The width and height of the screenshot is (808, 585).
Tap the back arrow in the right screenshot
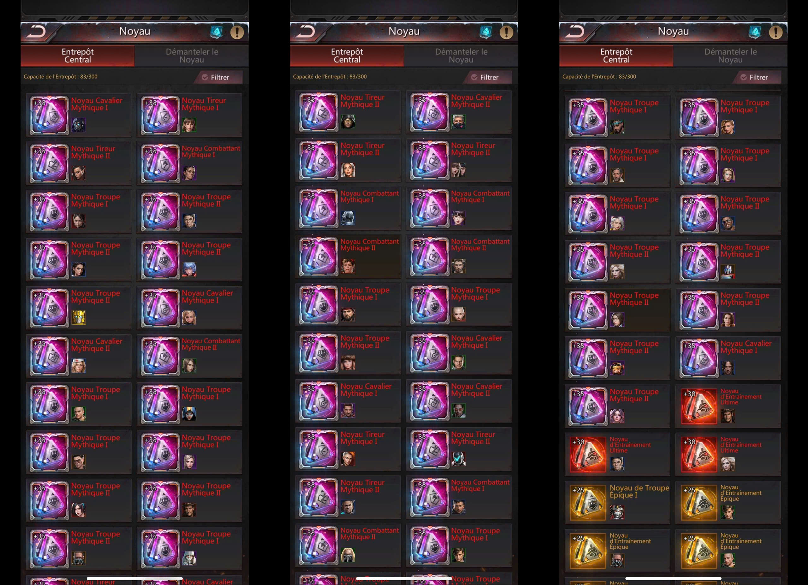(576, 32)
